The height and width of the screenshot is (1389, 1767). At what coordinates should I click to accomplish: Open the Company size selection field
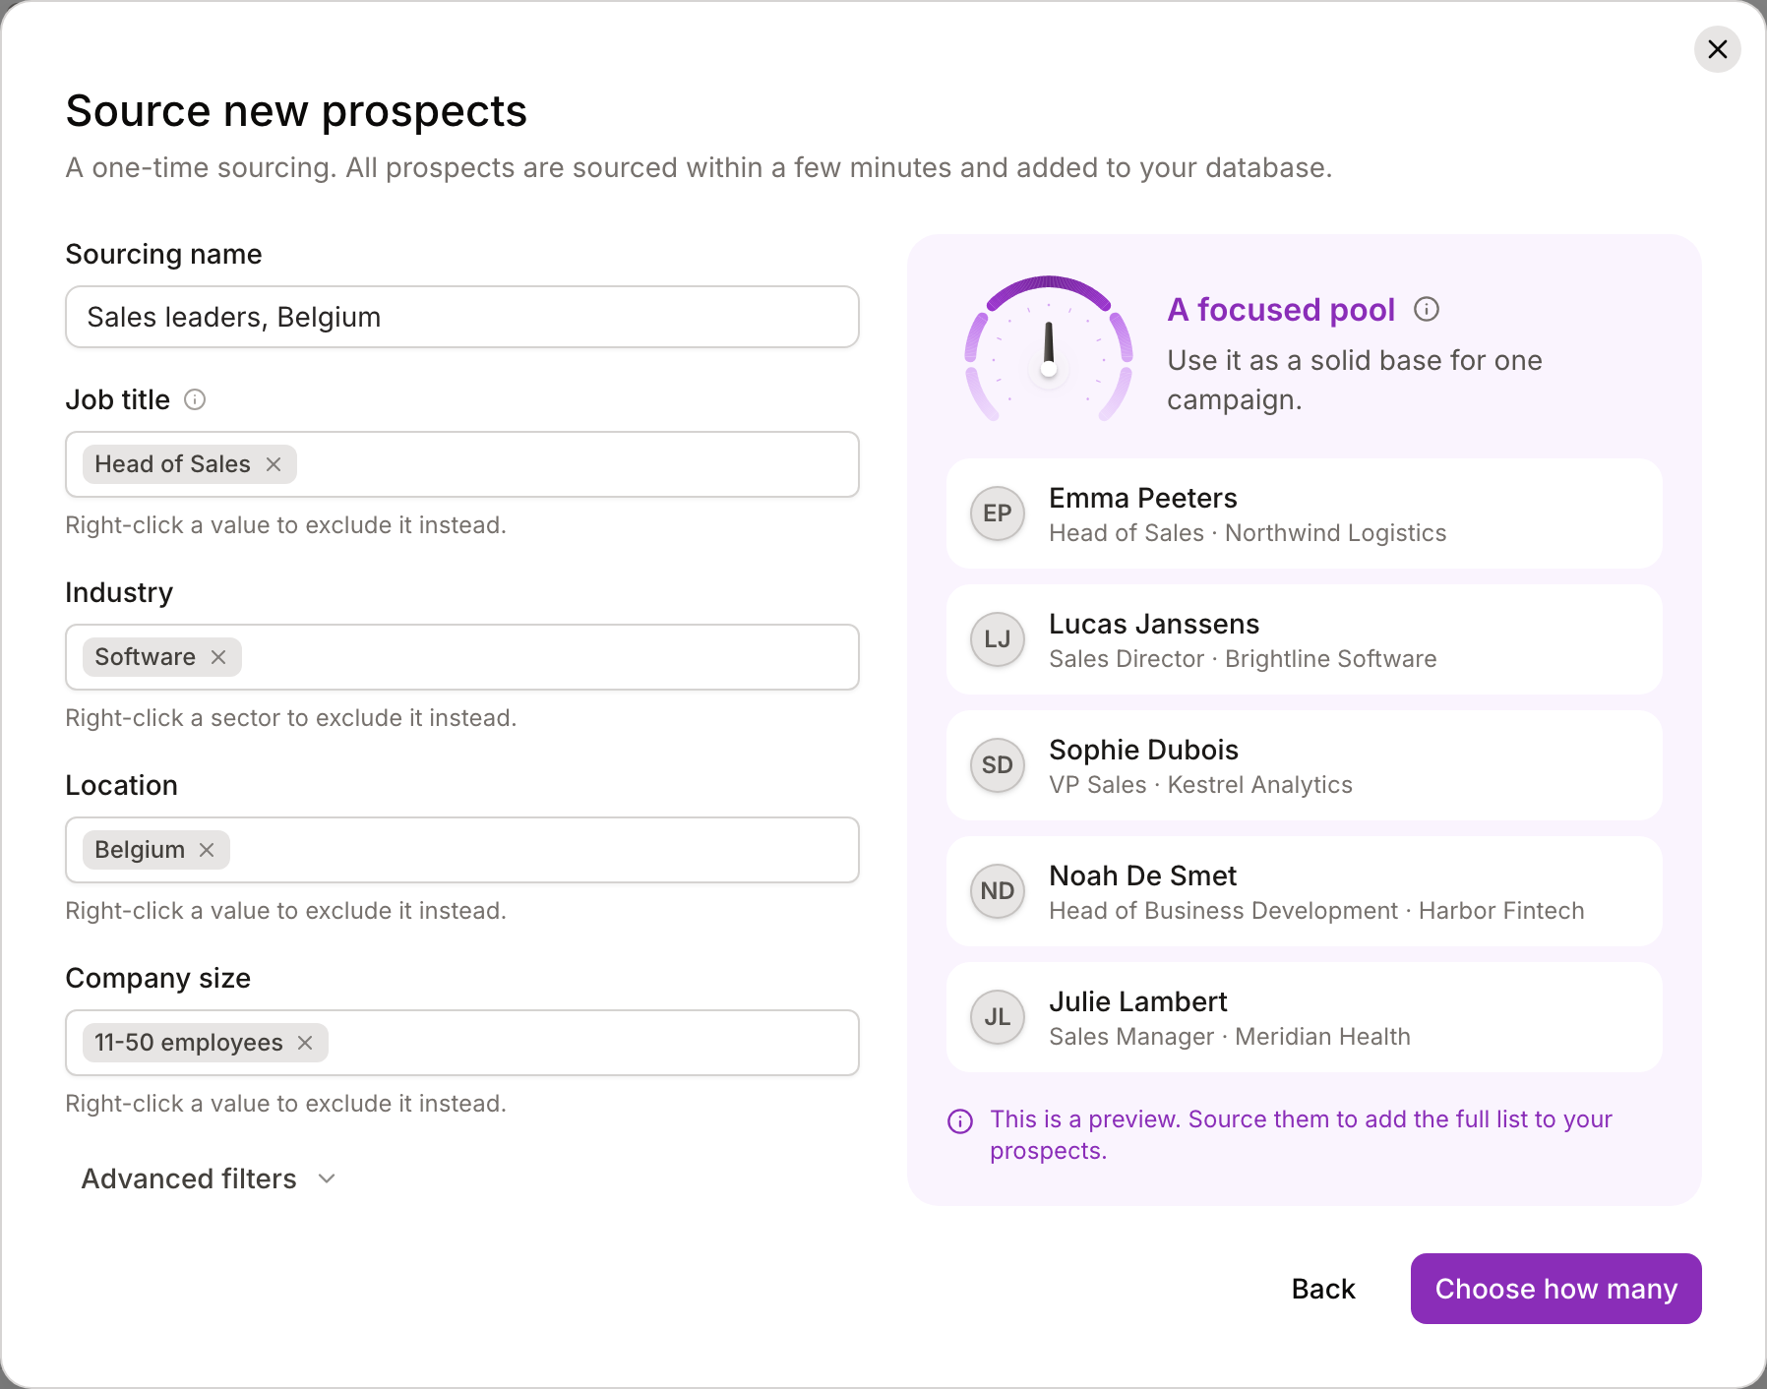[x=462, y=1043]
